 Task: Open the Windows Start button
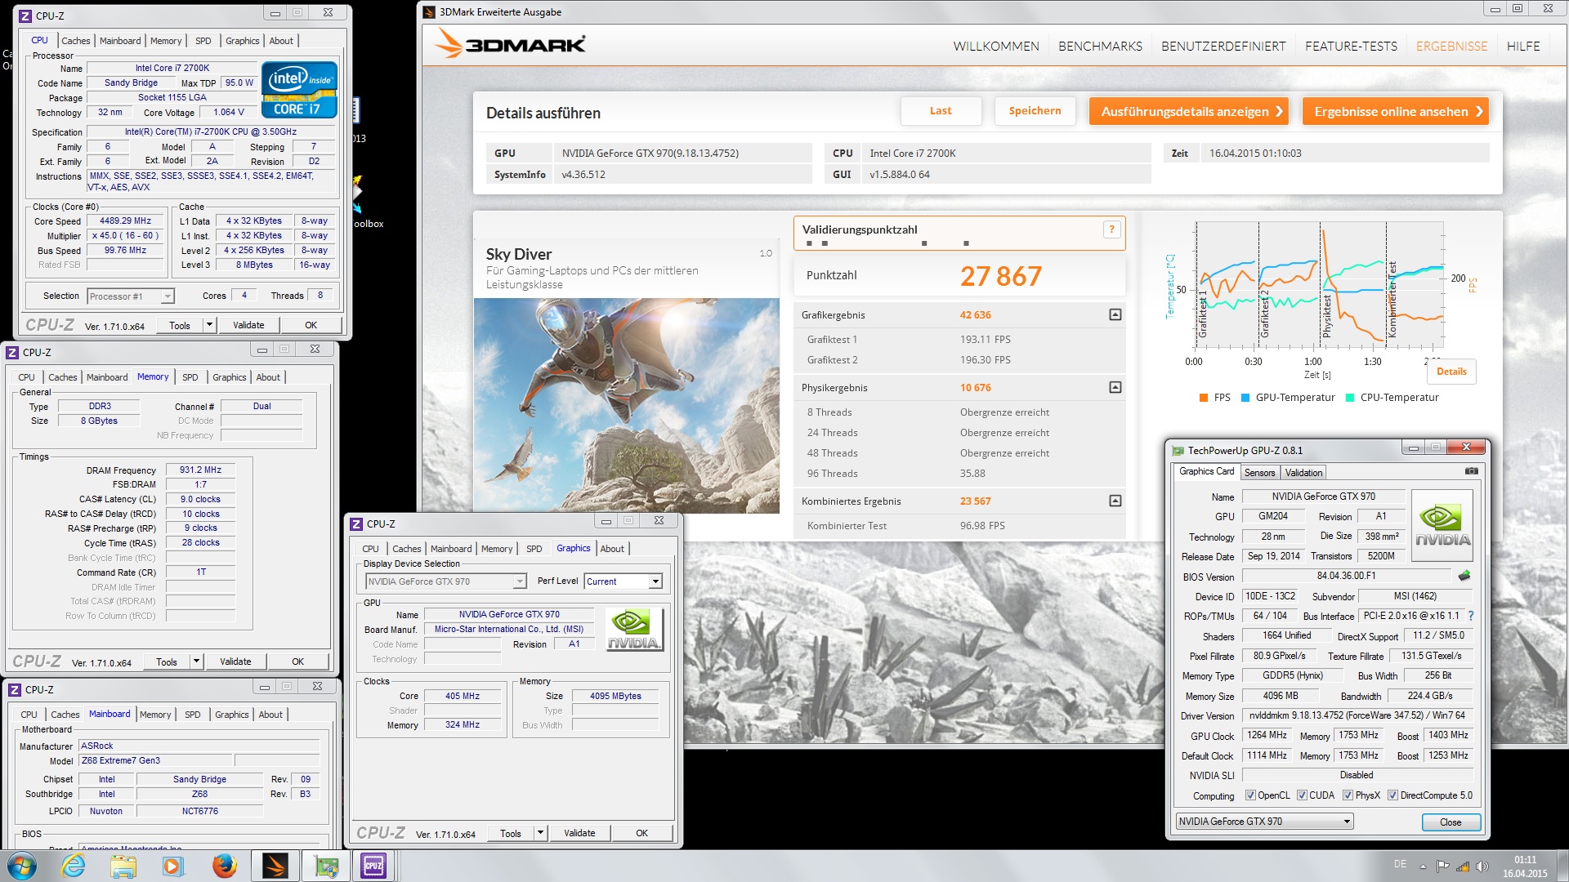click(x=22, y=866)
